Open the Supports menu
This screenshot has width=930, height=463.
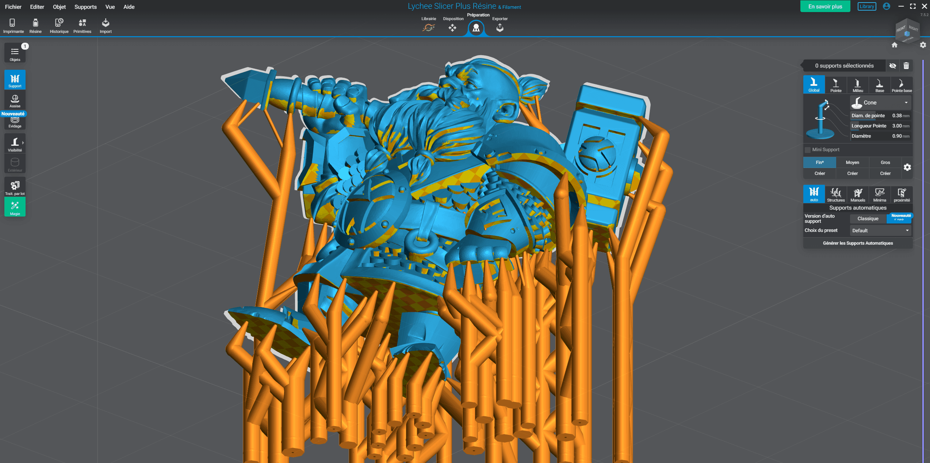coord(85,7)
